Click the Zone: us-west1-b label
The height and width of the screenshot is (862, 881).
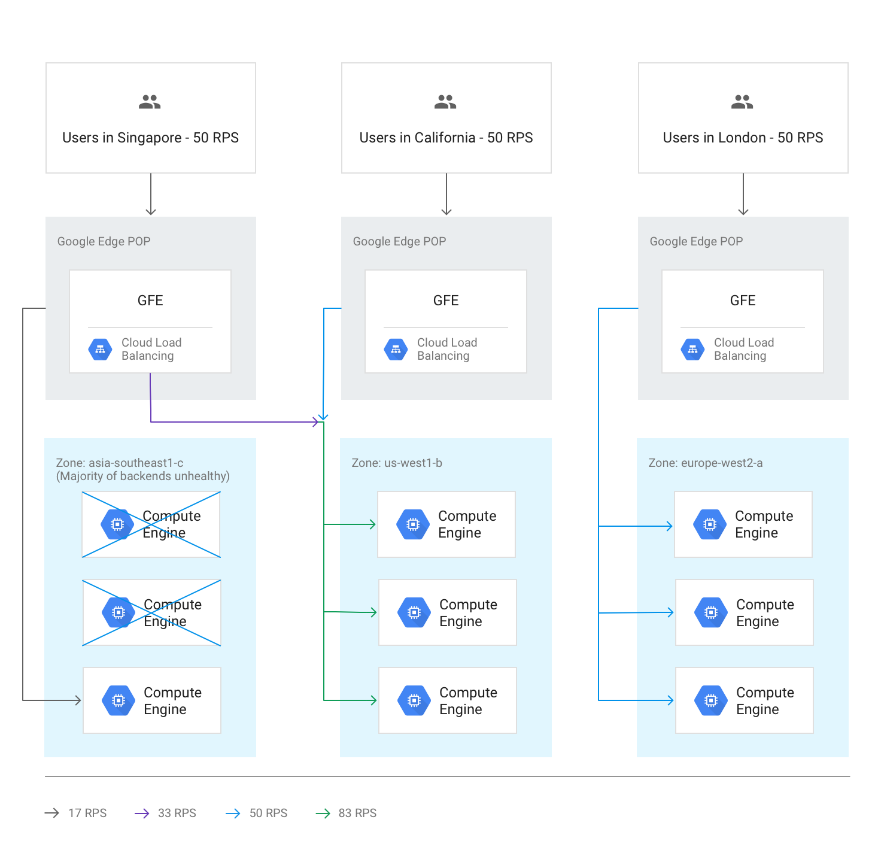[x=397, y=463]
